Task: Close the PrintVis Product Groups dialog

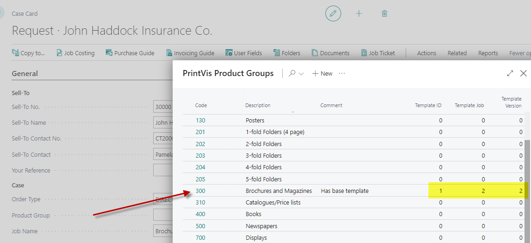Action: [524, 73]
